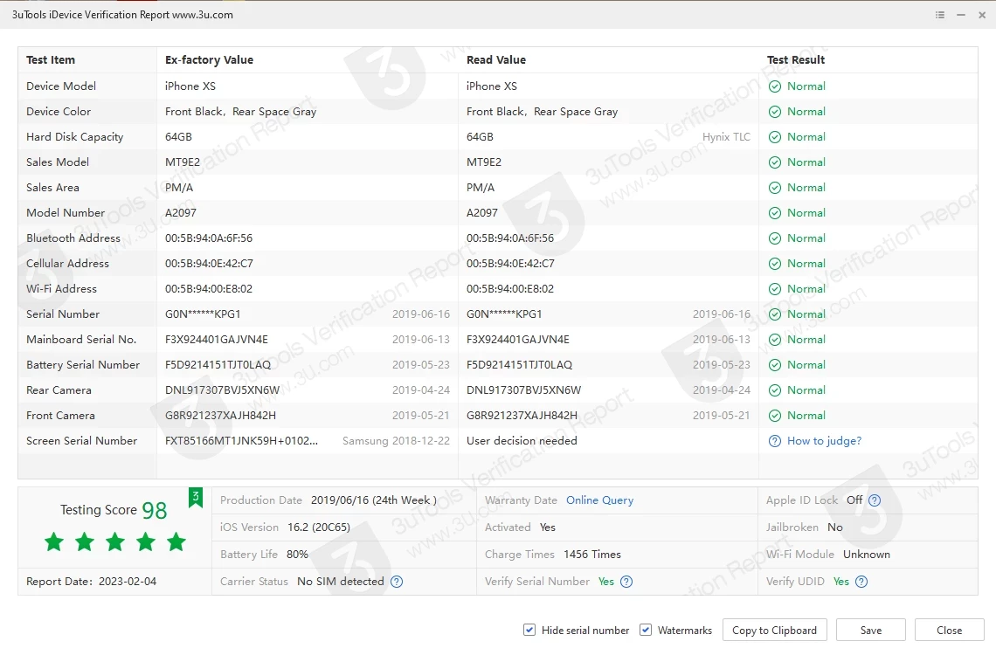Click the Charge Times 1456 Times value
The image size is (996, 655).
(x=592, y=554)
